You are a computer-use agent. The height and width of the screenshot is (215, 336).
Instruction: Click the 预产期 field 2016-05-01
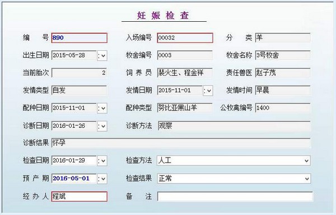tap(74, 179)
